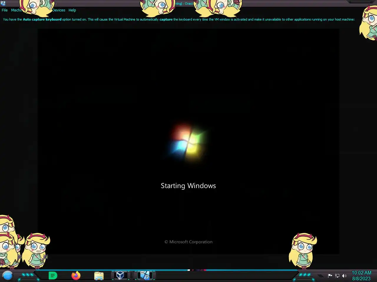Open the Machine menu in the VM window
Image resolution: width=377 pixels, height=282 pixels.
coord(16,10)
